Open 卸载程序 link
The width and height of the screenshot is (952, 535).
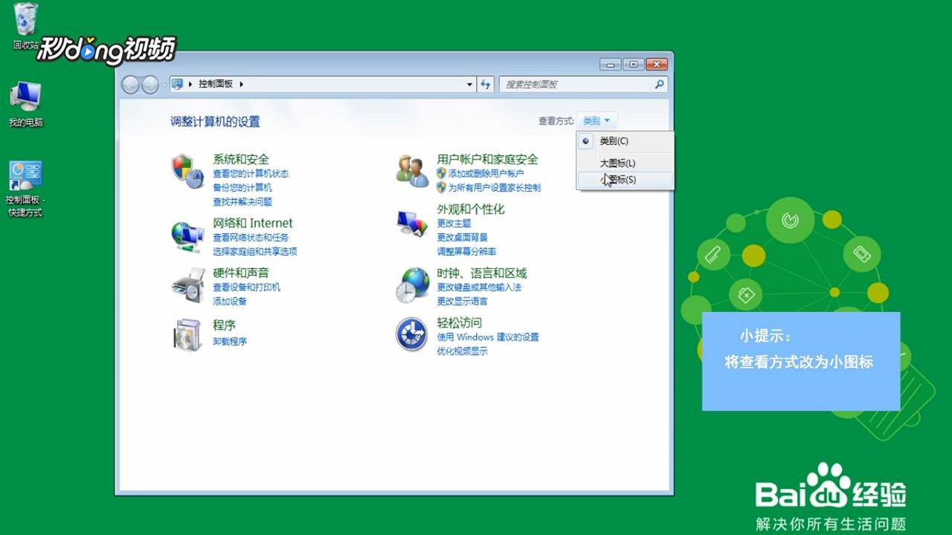[x=230, y=341]
